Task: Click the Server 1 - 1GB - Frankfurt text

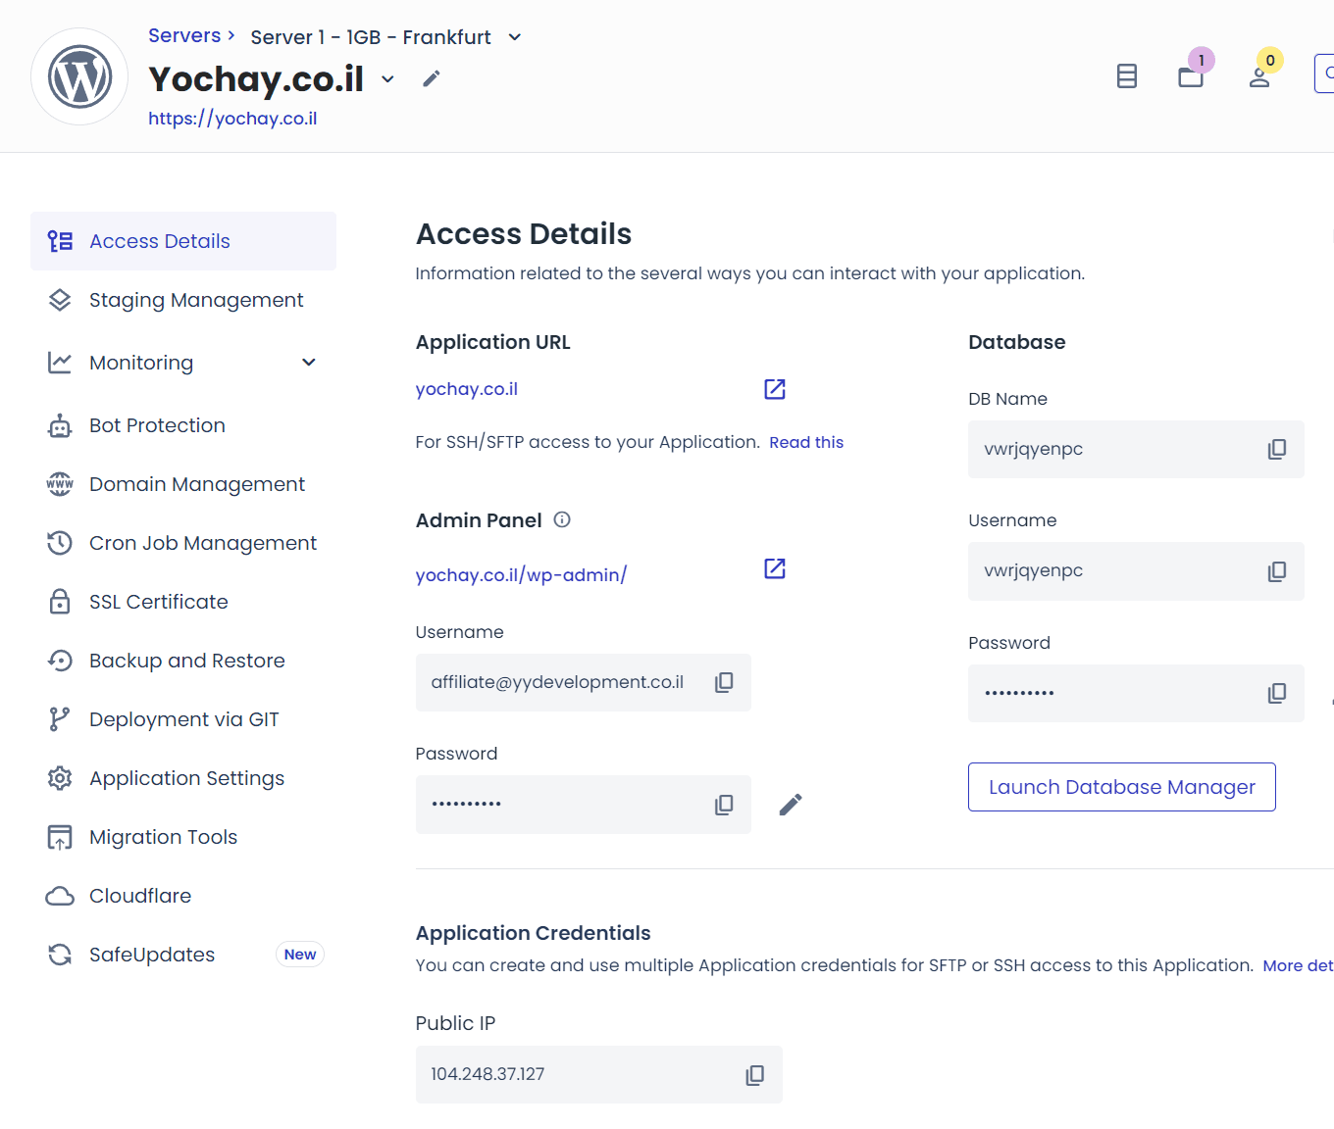Action: pyautogui.click(x=371, y=37)
